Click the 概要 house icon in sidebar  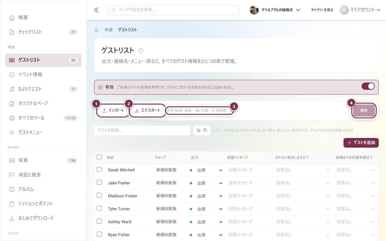(x=12, y=18)
